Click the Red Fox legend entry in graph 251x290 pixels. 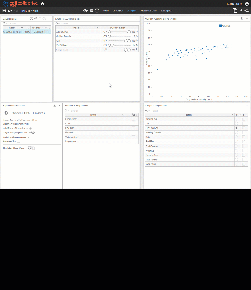pyautogui.click(x=225, y=25)
